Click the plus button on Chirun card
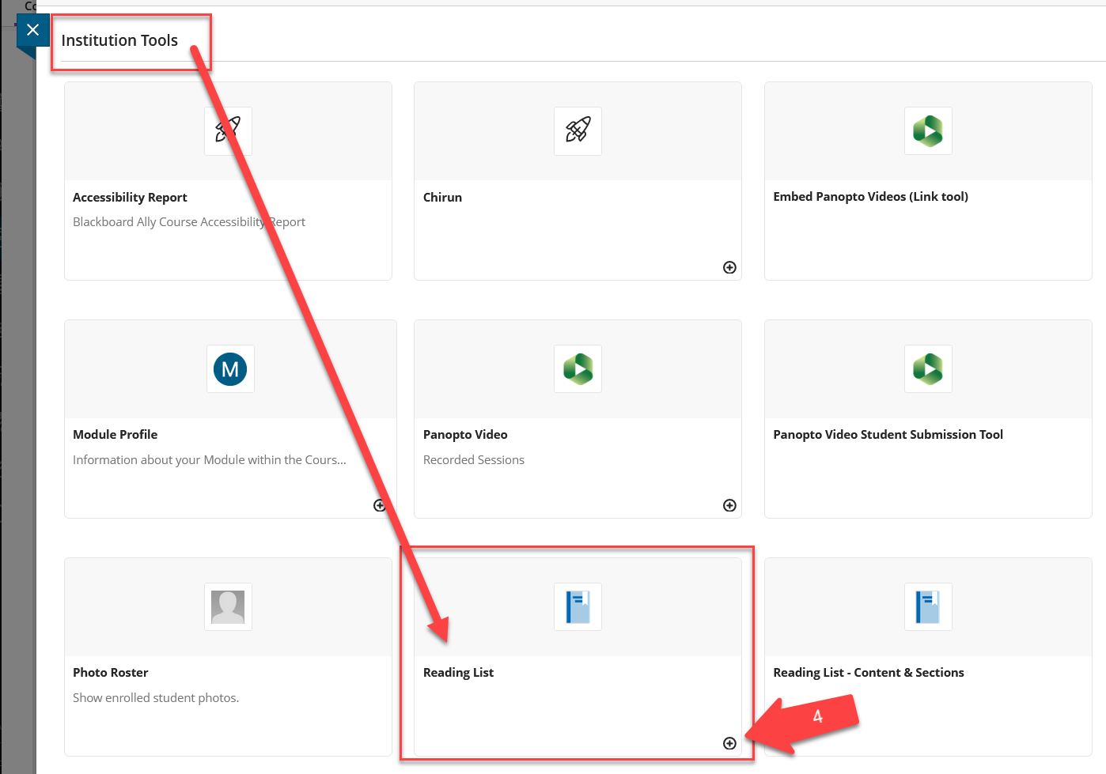The image size is (1106, 774). [x=729, y=267]
